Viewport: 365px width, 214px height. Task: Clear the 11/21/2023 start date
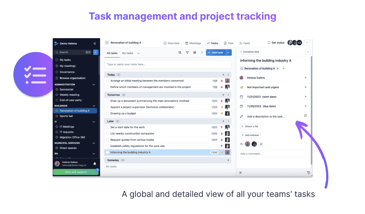click(305, 97)
